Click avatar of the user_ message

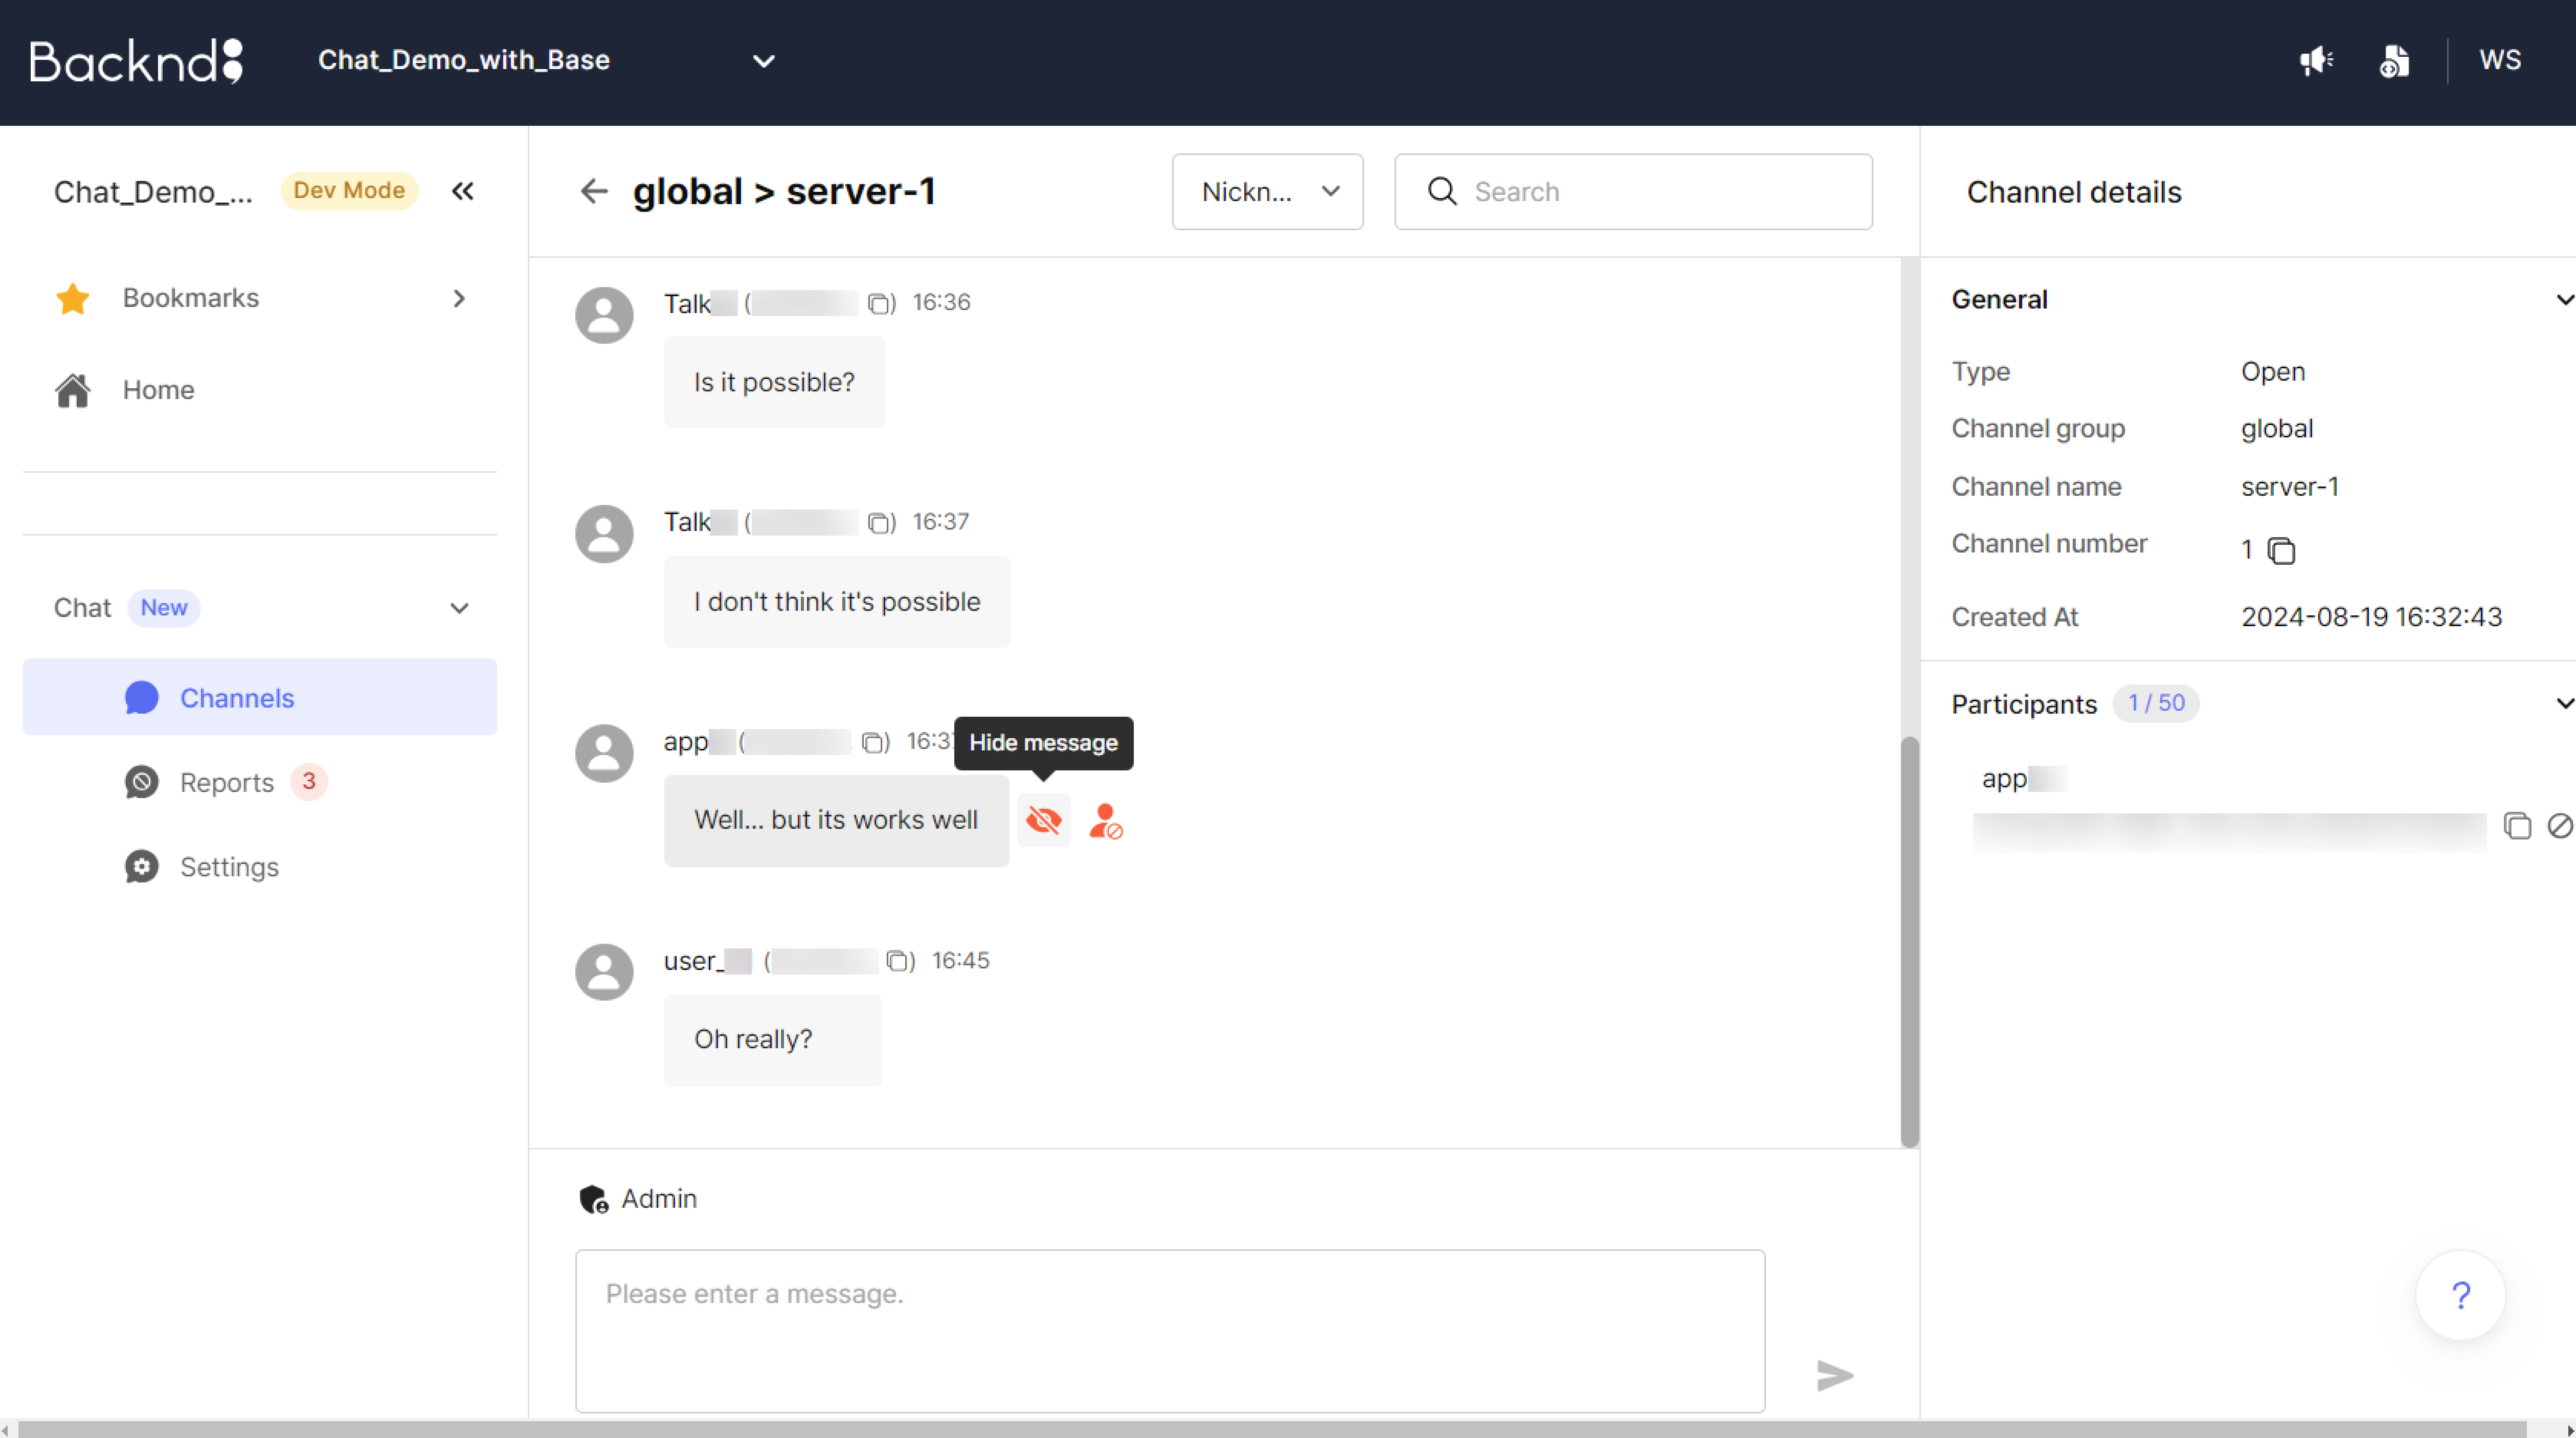tap(604, 972)
